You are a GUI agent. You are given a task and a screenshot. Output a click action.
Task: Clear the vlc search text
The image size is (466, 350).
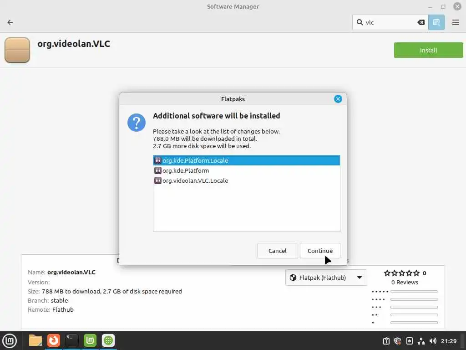tap(421, 22)
